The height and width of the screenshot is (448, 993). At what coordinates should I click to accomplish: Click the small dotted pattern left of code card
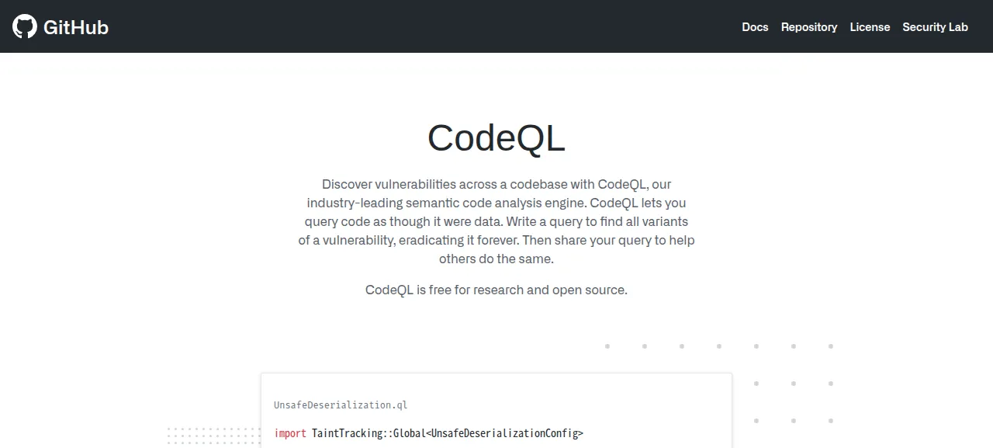coord(214,436)
